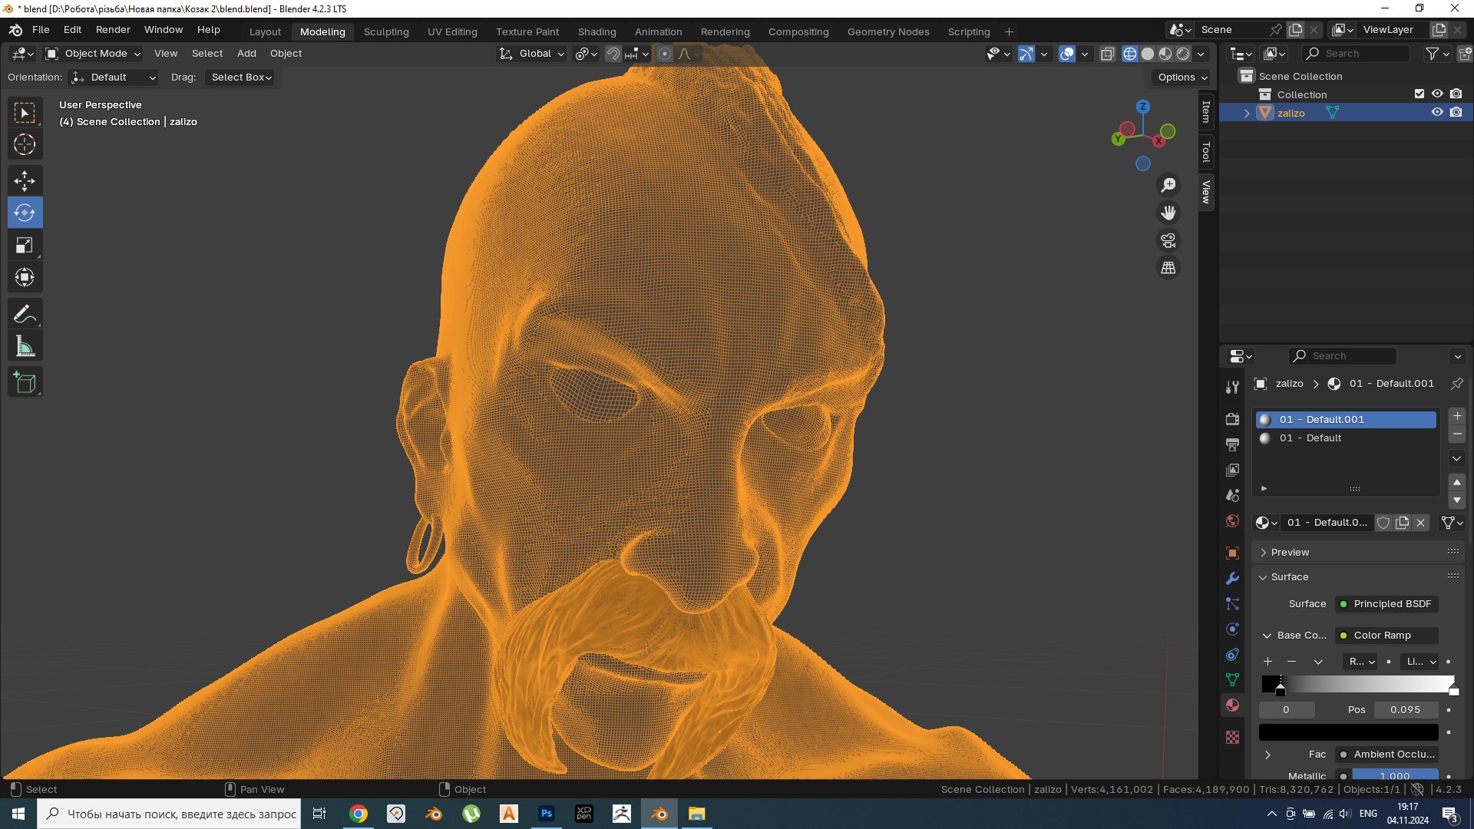
Task: Expand the zalizo tree item arrow
Action: [1247, 113]
